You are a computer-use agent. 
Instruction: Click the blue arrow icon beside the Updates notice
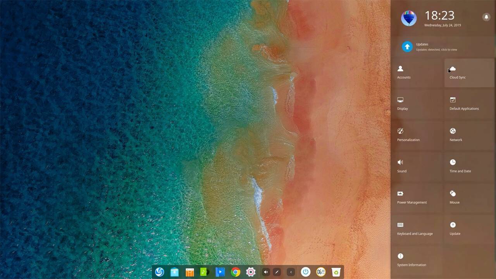coord(407,47)
